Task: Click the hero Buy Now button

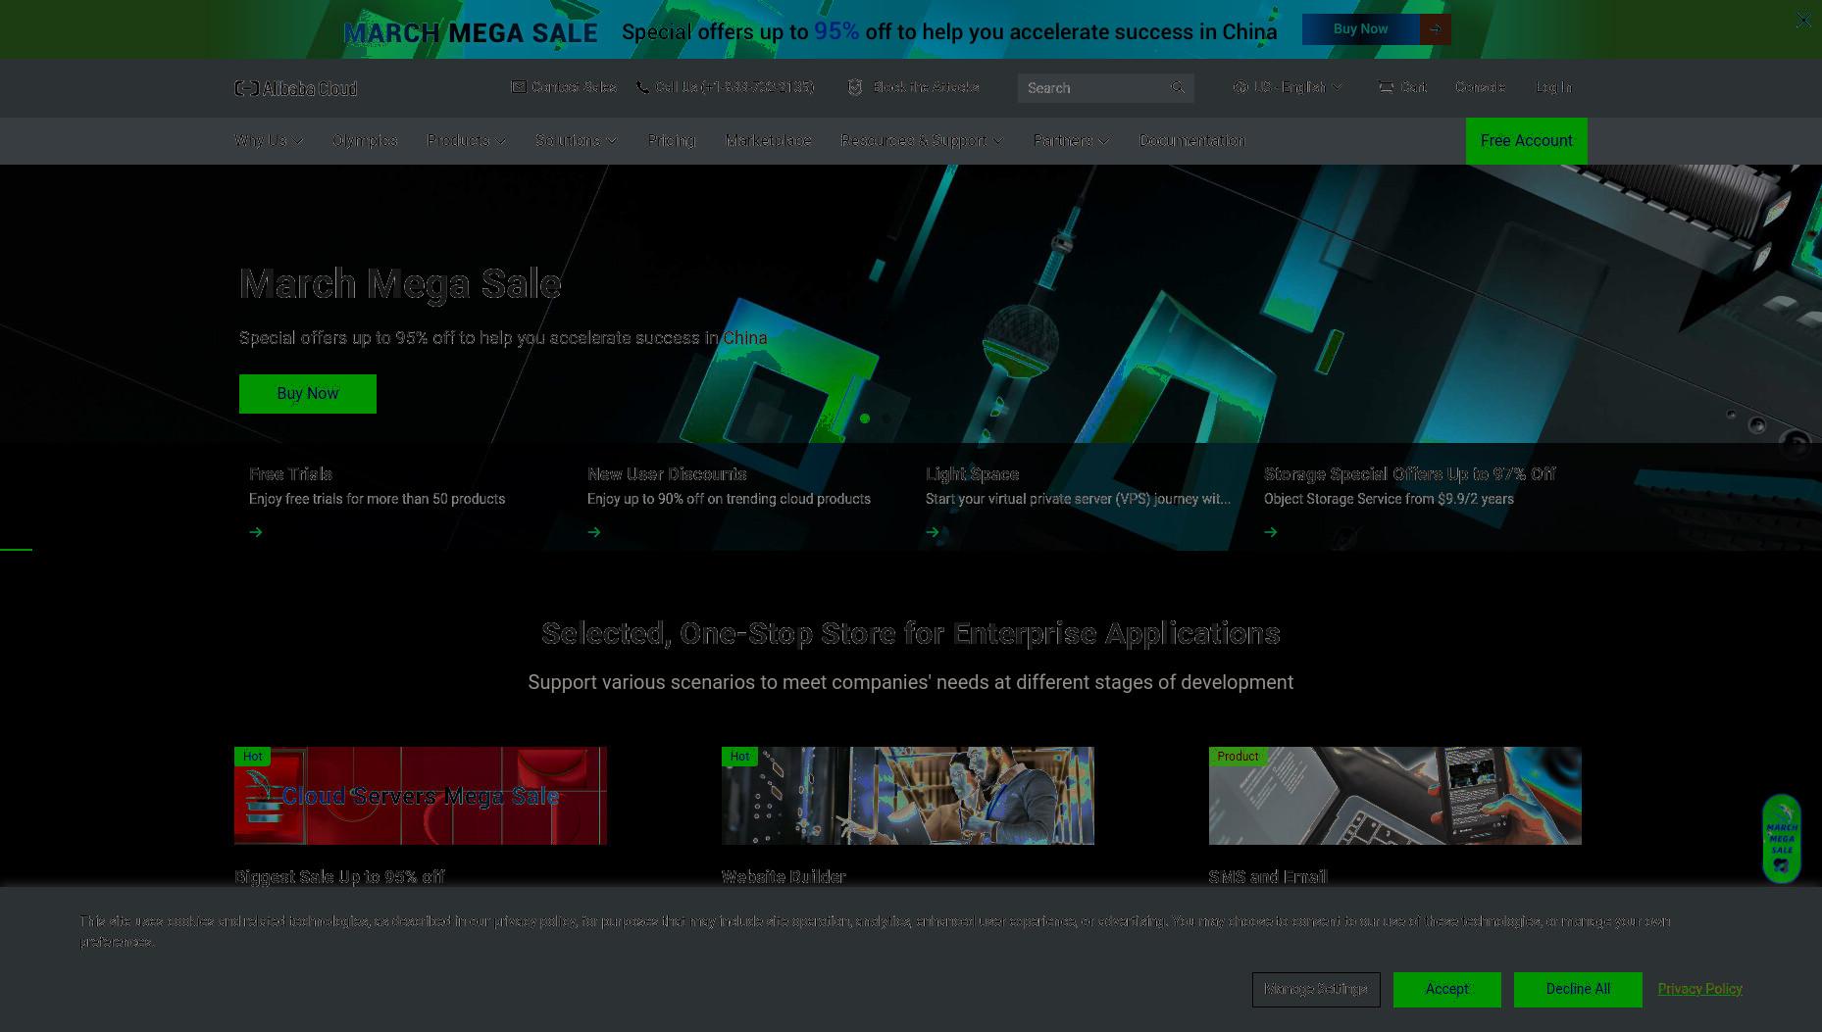Action: (308, 394)
